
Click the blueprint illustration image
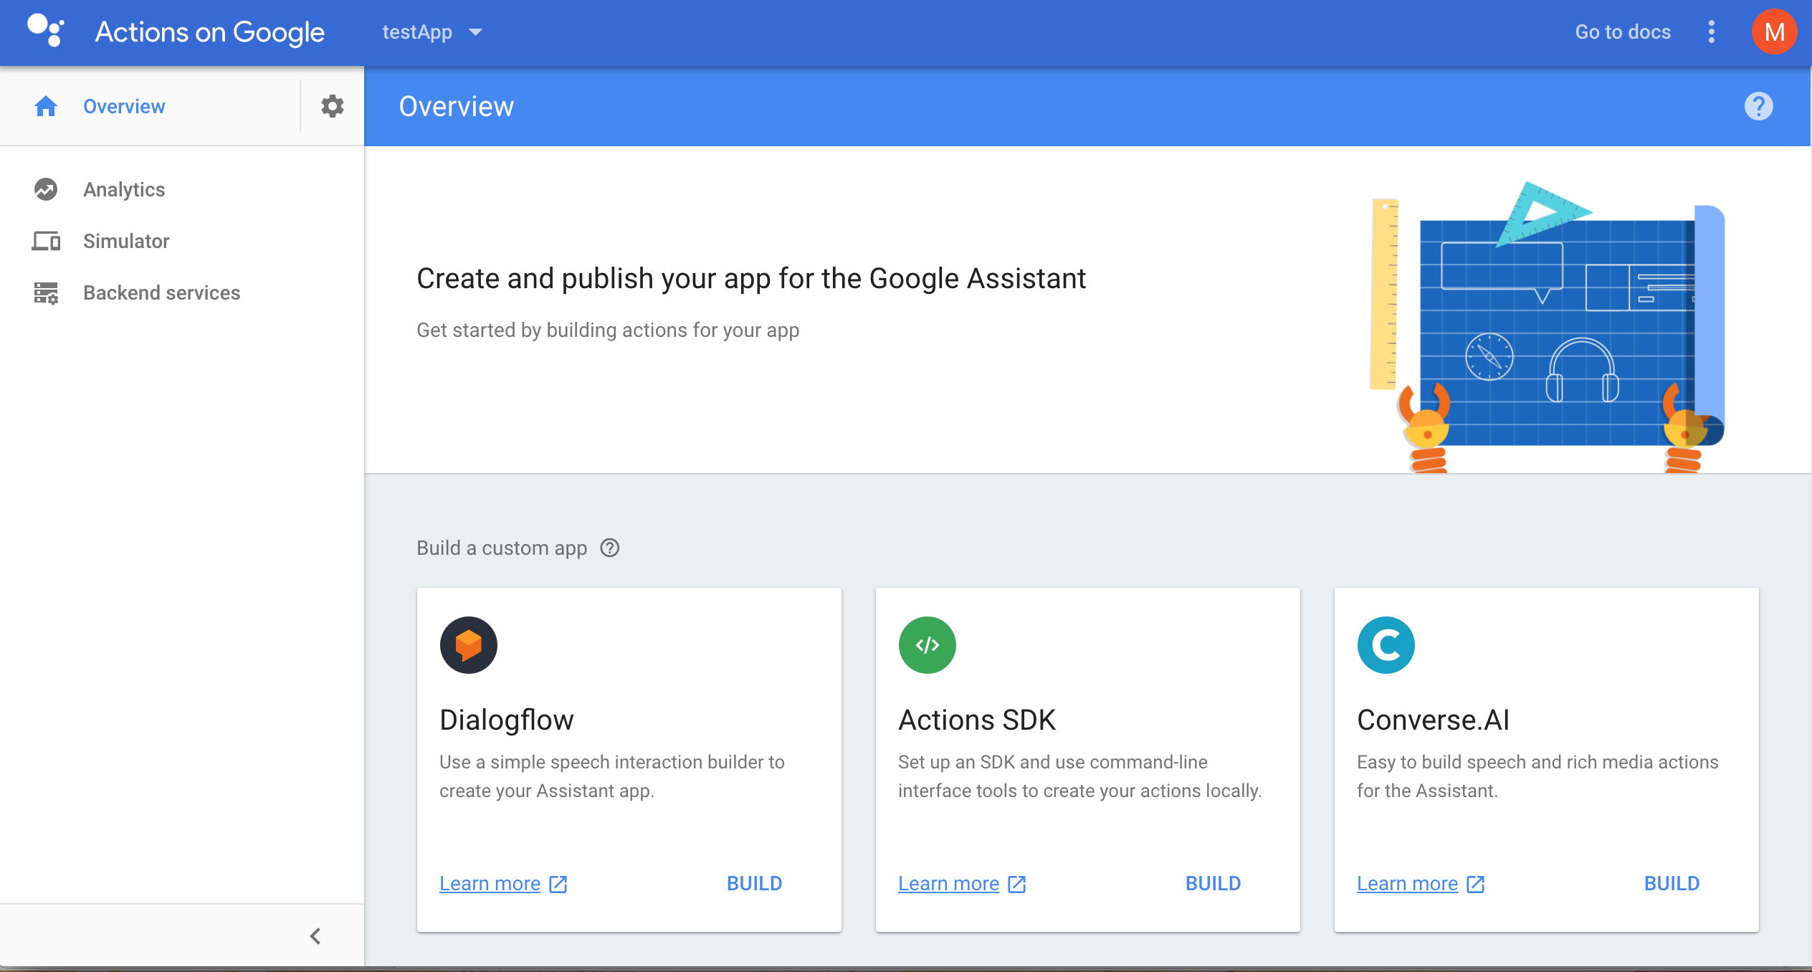[1547, 327]
